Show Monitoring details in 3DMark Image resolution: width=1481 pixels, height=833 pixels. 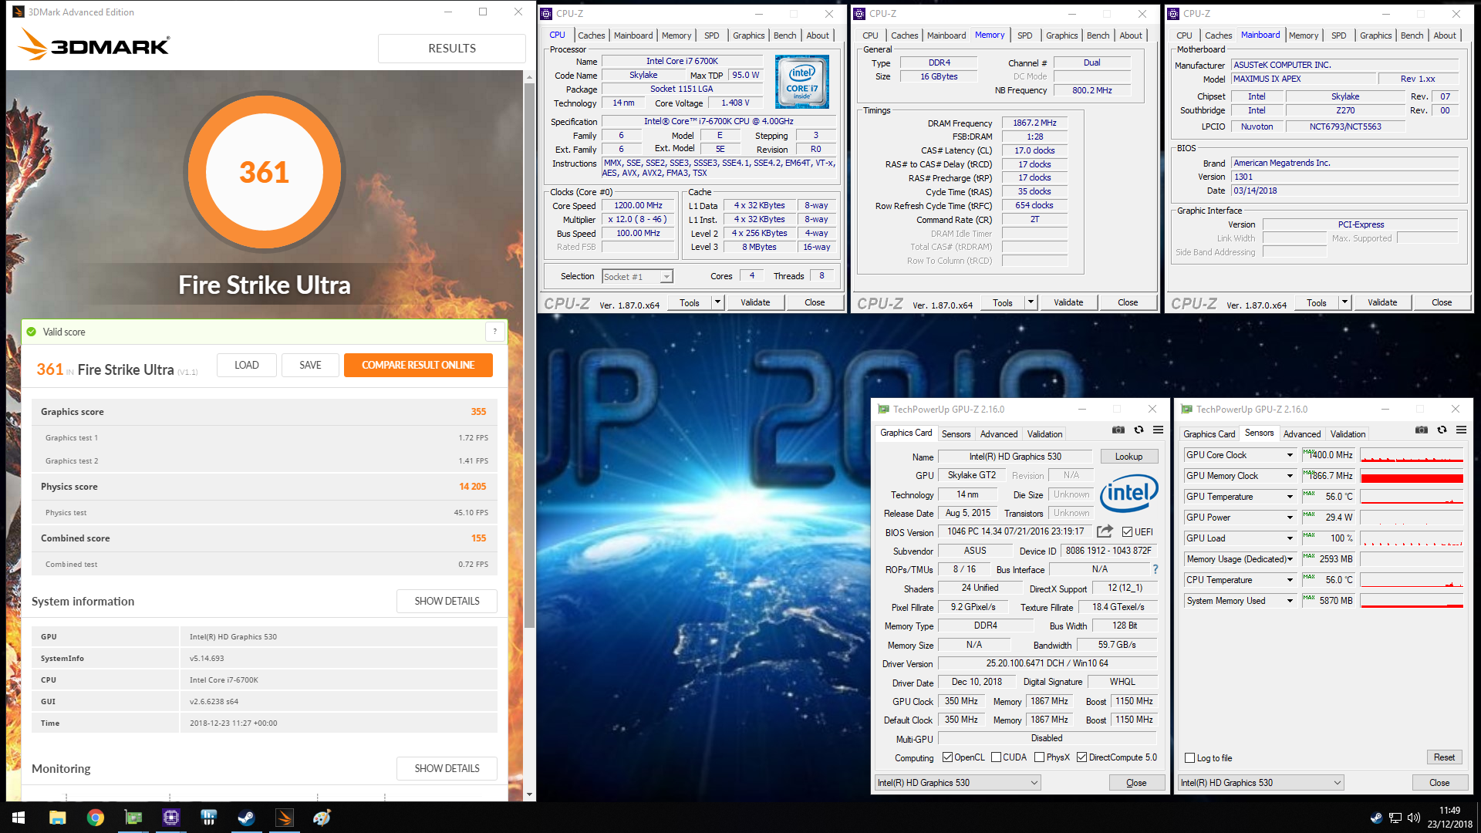pyautogui.click(x=447, y=768)
